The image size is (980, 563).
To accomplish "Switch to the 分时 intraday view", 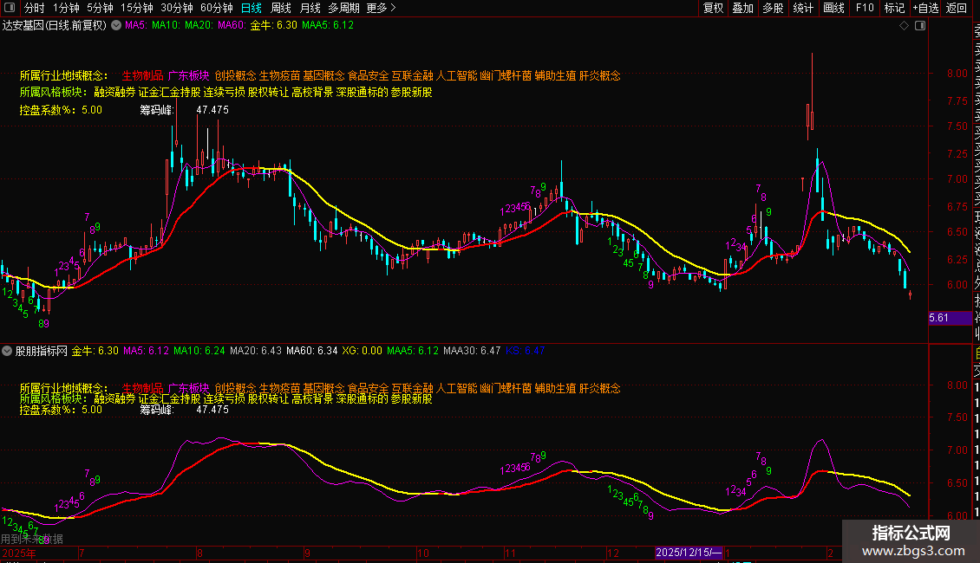I will tap(35, 8).
